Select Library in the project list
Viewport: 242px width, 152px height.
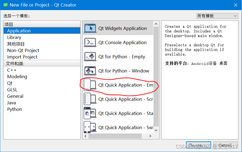tap(42, 37)
